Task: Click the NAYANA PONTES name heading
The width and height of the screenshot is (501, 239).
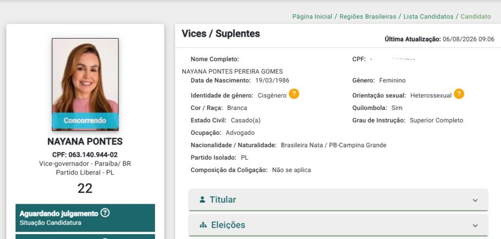Action: 85,141
